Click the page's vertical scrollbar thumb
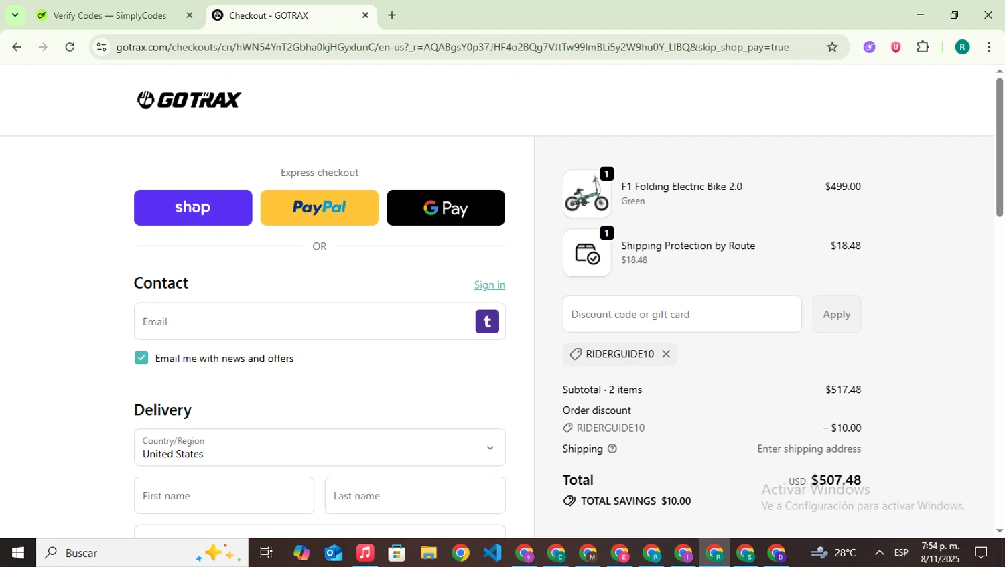The height and width of the screenshot is (567, 1005). 999,147
